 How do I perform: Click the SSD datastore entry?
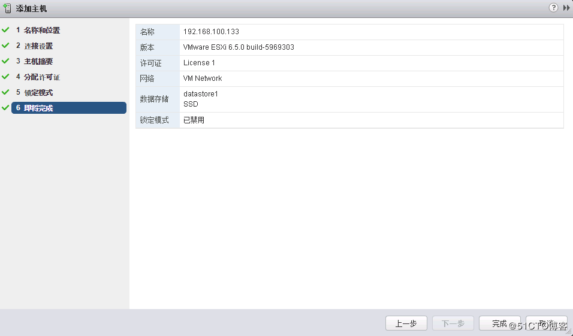(x=191, y=104)
